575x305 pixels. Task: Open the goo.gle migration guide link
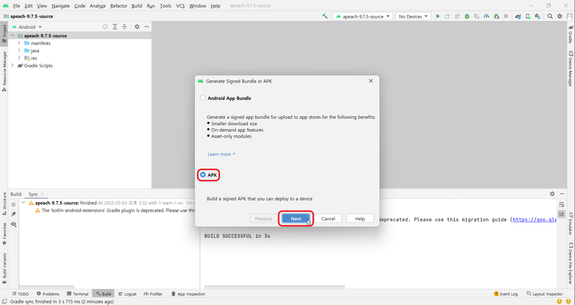click(x=534, y=219)
